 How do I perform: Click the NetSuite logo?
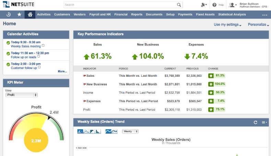click(x=19, y=4)
